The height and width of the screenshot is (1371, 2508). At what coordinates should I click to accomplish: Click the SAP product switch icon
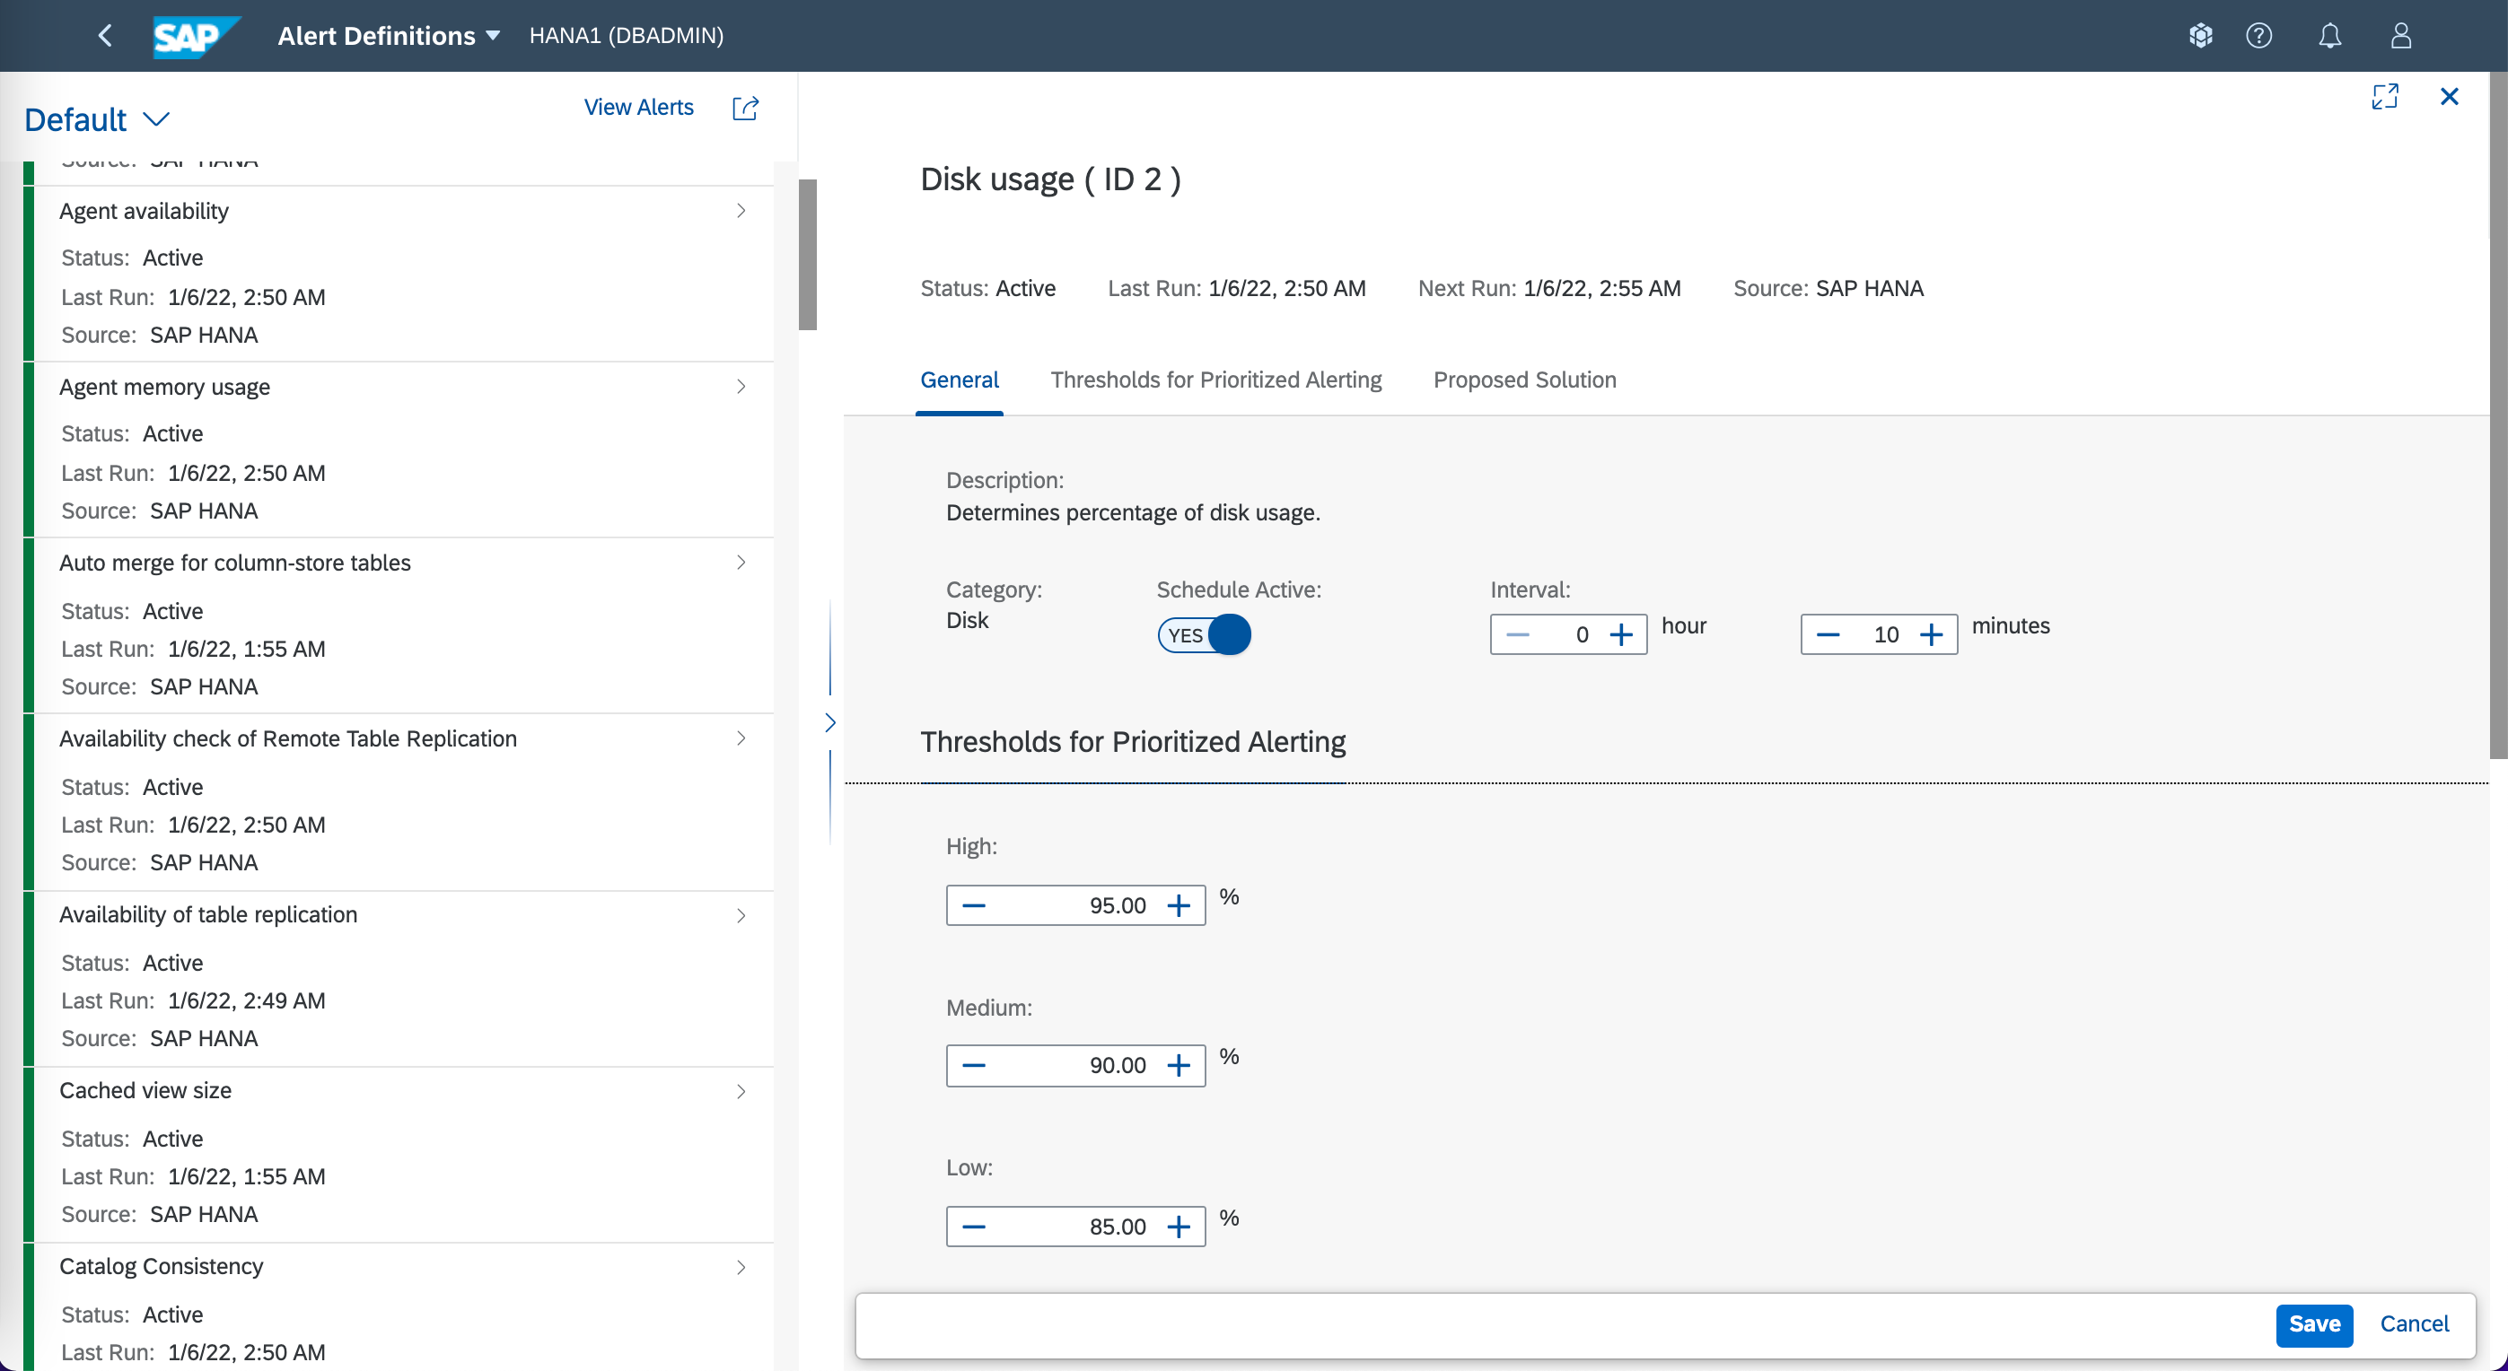[x=2200, y=36]
